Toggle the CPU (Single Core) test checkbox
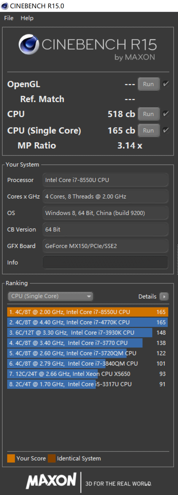Viewport: 178px width, 495px height. click(x=166, y=130)
